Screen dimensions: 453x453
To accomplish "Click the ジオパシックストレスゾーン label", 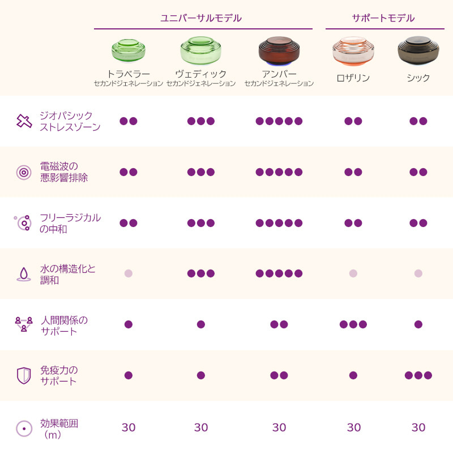I will point(70,121).
